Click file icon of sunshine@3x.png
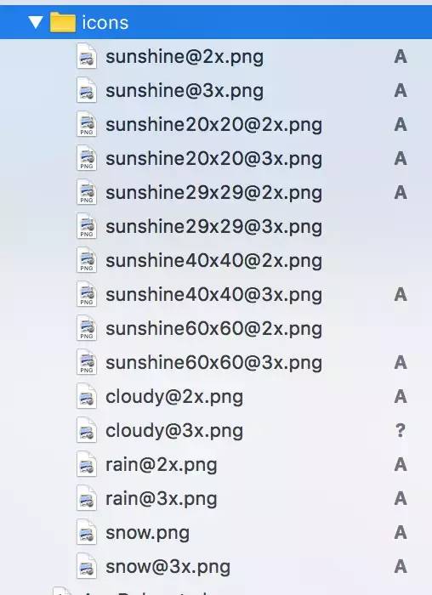The image size is (432, 595). (87, 90)
